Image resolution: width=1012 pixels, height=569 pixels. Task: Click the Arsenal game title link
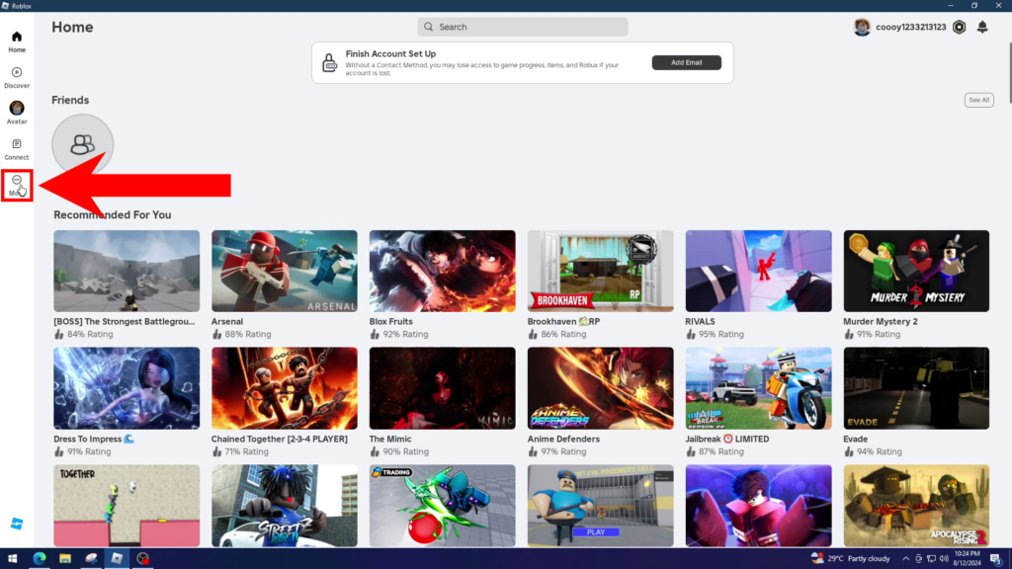click(x=227, y=322)
